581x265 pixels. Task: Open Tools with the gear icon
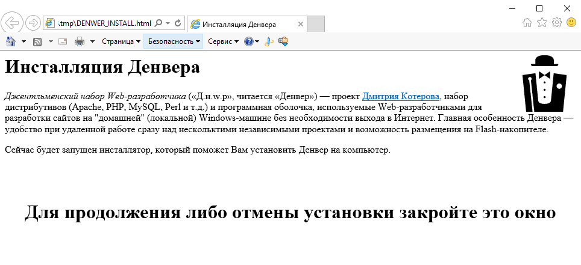tap(557, 23)
